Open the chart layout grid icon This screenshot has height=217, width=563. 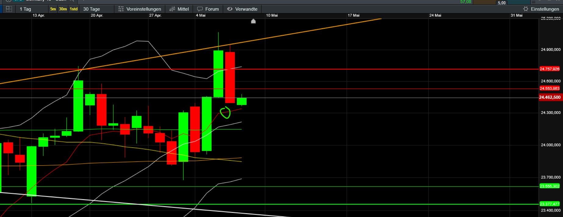tap(9, 9)
